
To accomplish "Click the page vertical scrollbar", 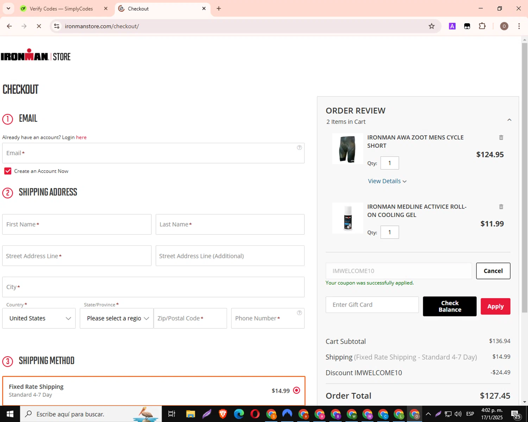I will point(524,178).
